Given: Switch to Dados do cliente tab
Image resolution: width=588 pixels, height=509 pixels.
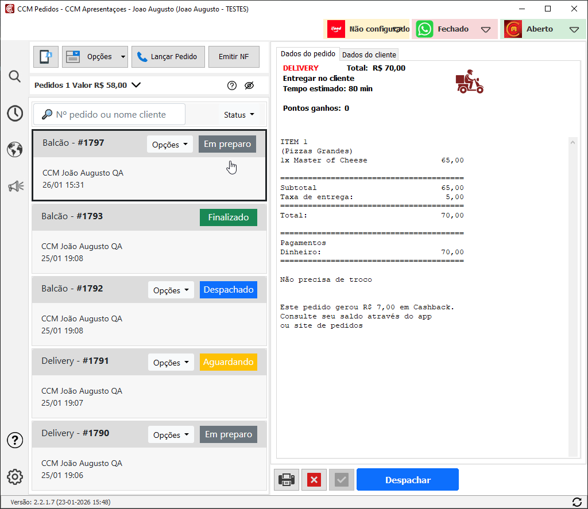Looking at the screenshot, I should [x=369, y=55].
